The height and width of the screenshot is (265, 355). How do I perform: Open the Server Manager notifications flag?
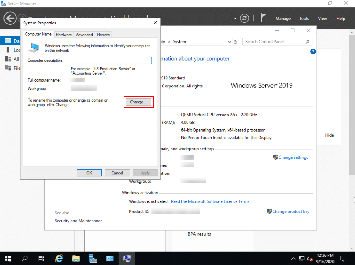(x=263, y=18)
